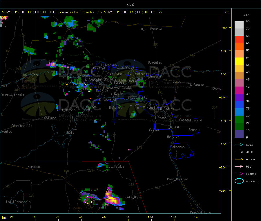
Task: Click the cyan 50YD arrow legend icon
Action: point(239,145)
